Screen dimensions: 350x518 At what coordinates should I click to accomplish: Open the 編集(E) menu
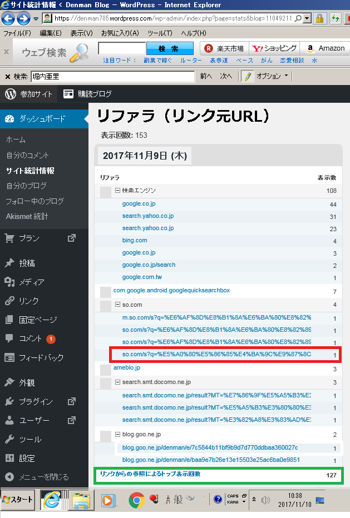click(x=51, y=33)
